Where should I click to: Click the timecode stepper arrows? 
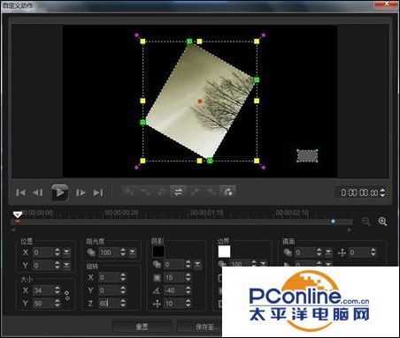tap(382, 192)
